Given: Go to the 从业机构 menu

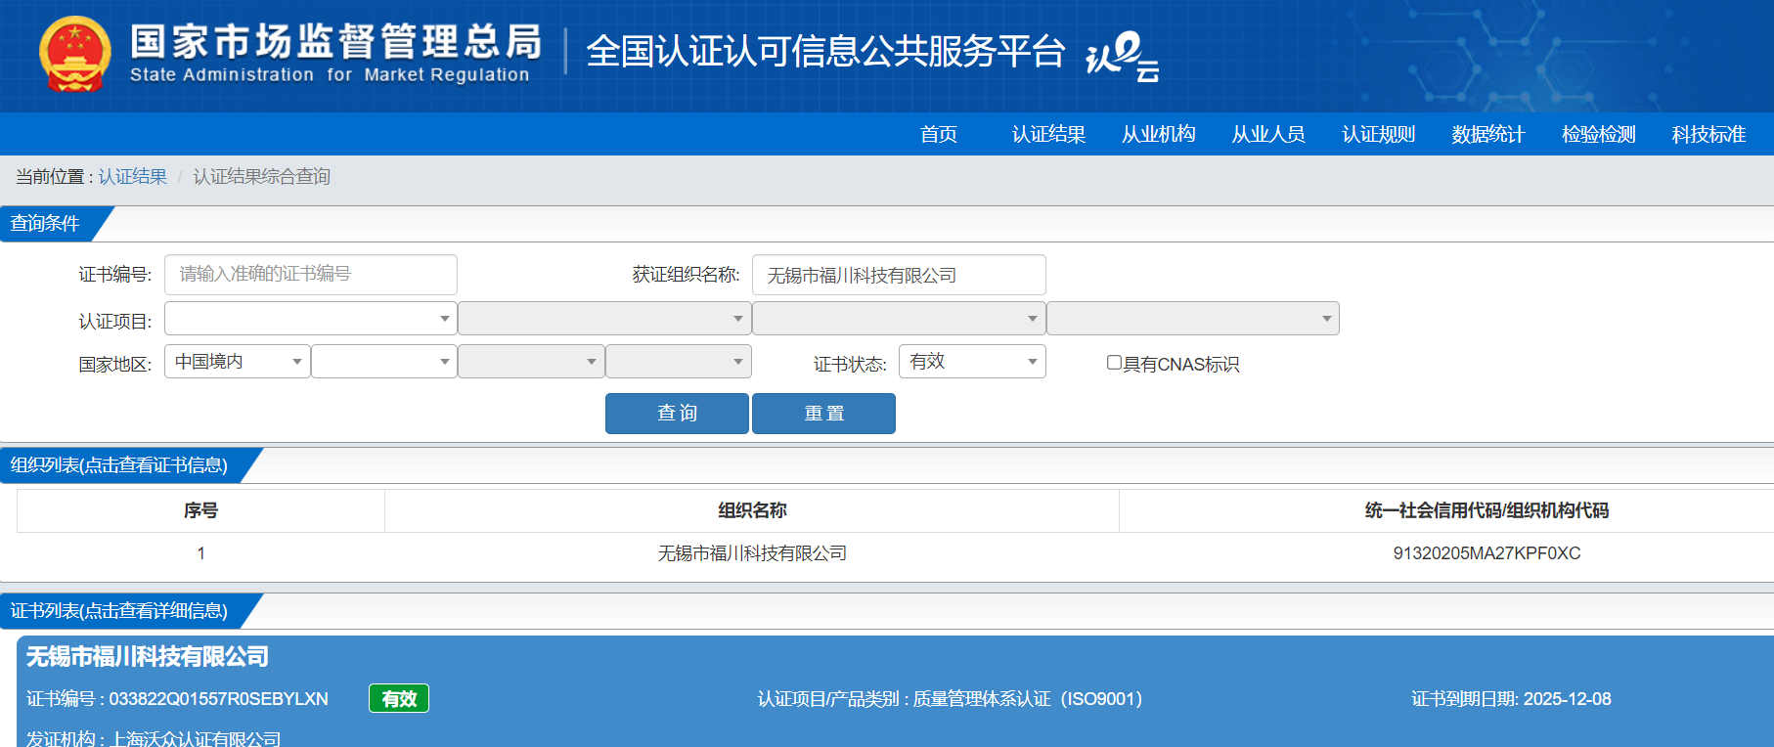Looking at the screenshot, I should tap(1159, 134).
